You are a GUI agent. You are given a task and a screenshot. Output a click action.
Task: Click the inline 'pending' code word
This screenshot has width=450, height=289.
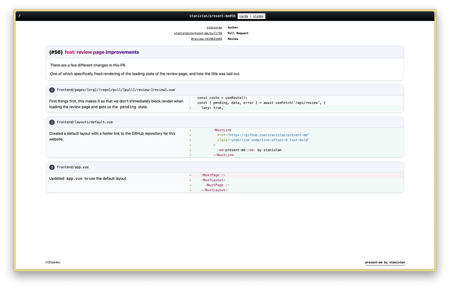point(128,107)
